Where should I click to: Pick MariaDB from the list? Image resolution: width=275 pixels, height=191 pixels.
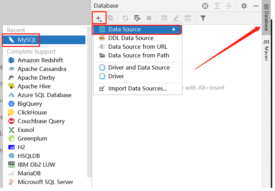44,173
